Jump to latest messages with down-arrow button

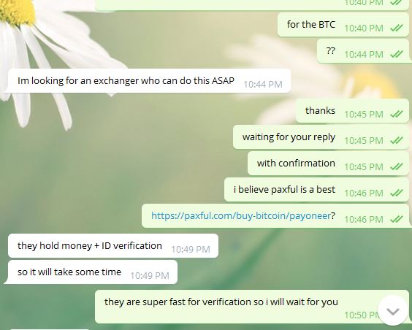pyautogui.click(x=393, y=310)
